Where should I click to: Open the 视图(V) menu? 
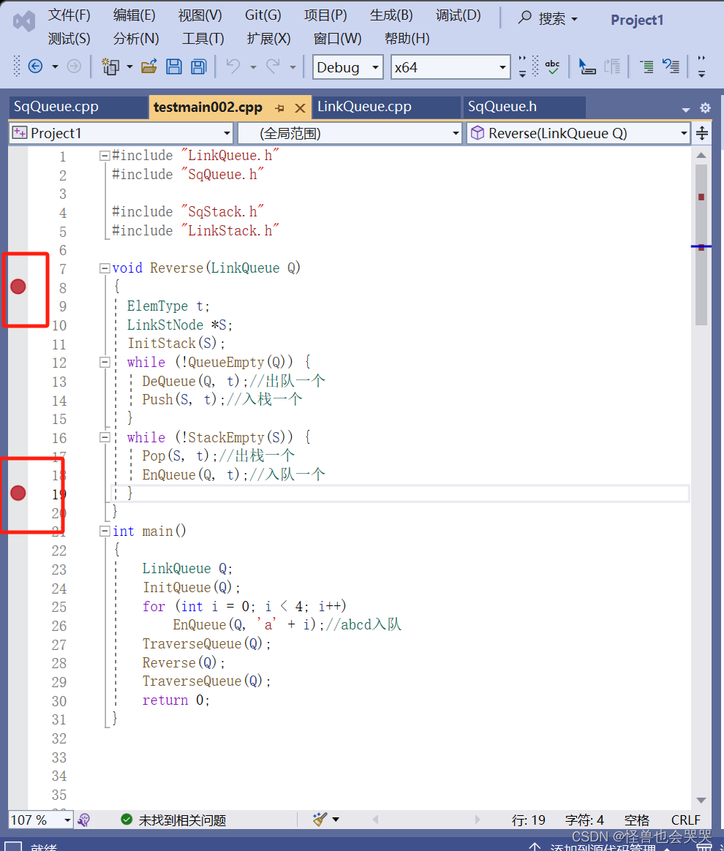tap(200, 15)
